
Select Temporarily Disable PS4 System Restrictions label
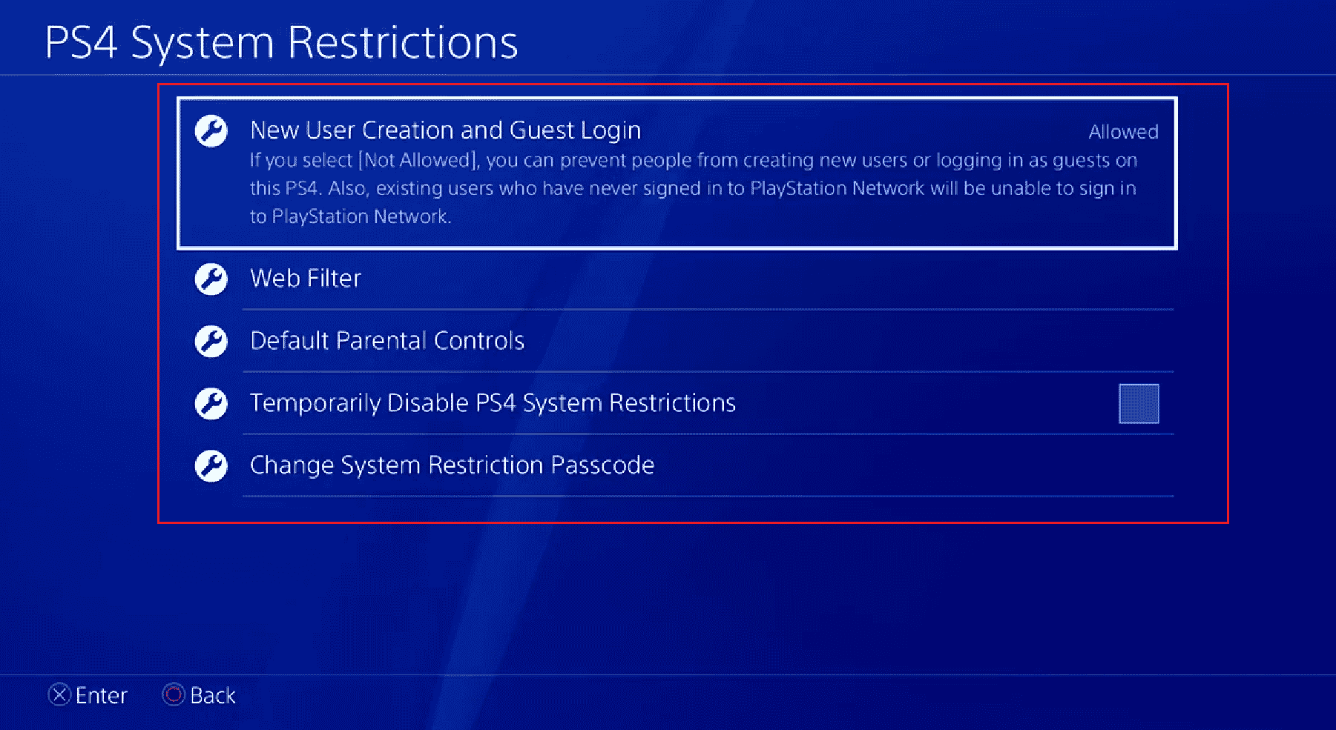point(493,403)
